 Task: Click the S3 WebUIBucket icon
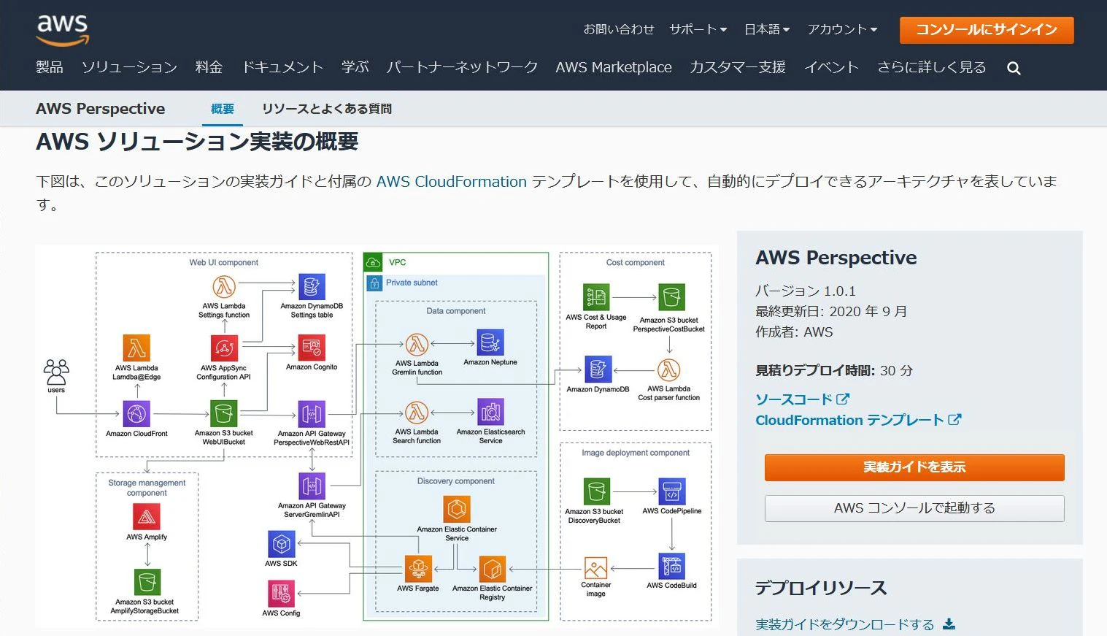pos(224,414)
